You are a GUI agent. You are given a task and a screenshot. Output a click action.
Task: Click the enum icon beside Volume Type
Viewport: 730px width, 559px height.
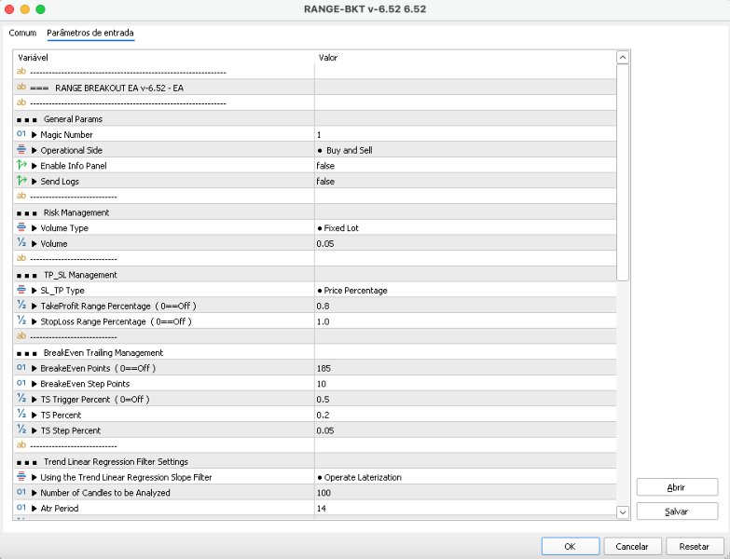click(21, 227)
